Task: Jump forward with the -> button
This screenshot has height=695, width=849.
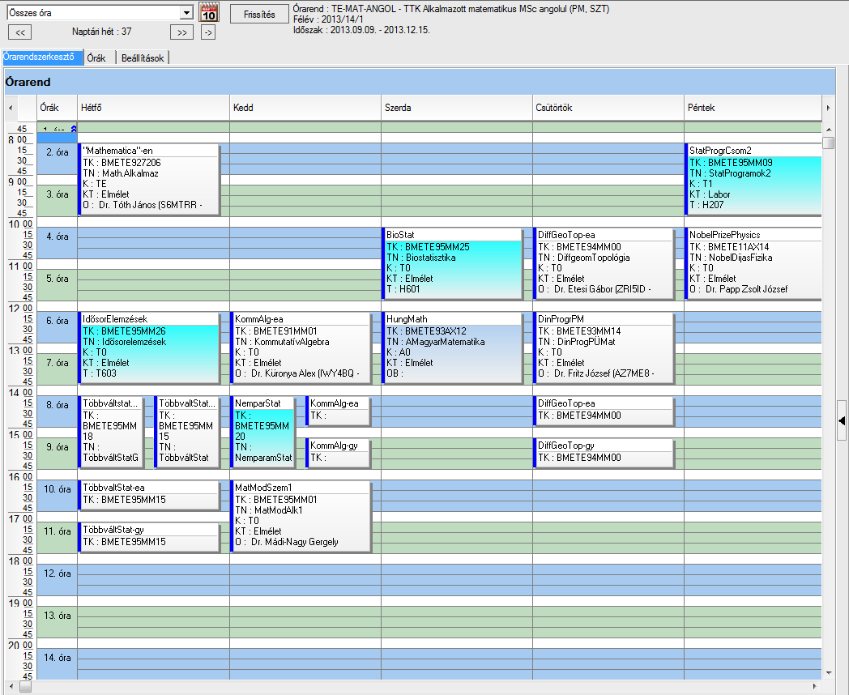Action: click(x=208, y=32)
